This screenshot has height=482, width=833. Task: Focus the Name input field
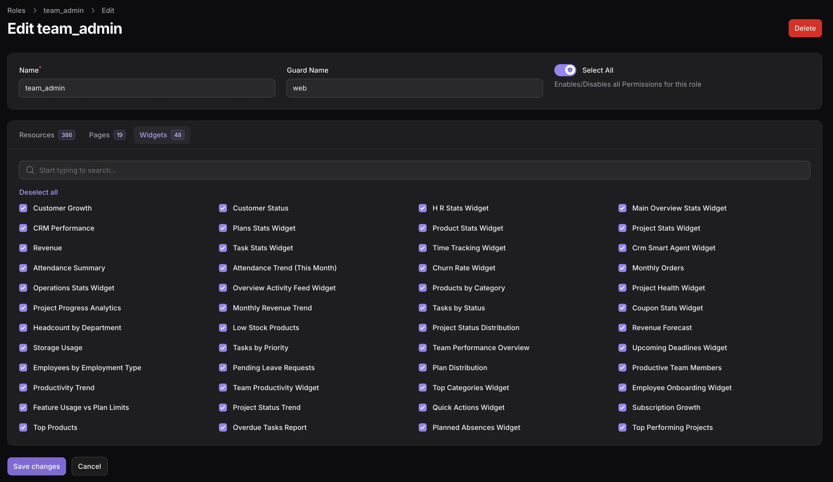click(147, 88)
